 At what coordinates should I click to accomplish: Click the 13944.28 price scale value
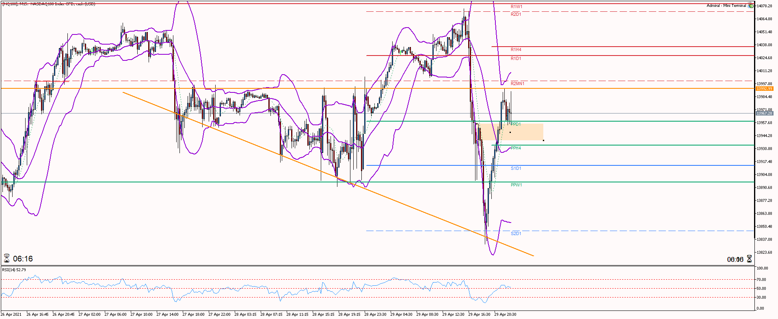(764, 135)
